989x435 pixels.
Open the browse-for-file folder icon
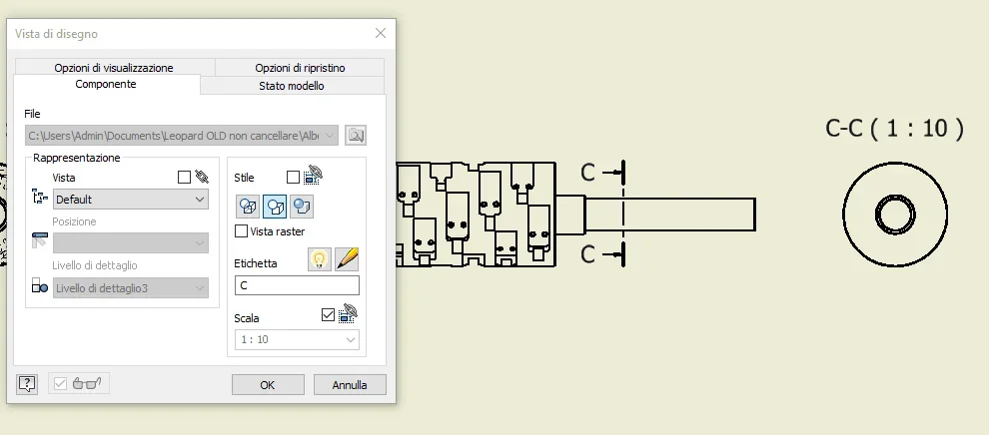coord(356,136)
